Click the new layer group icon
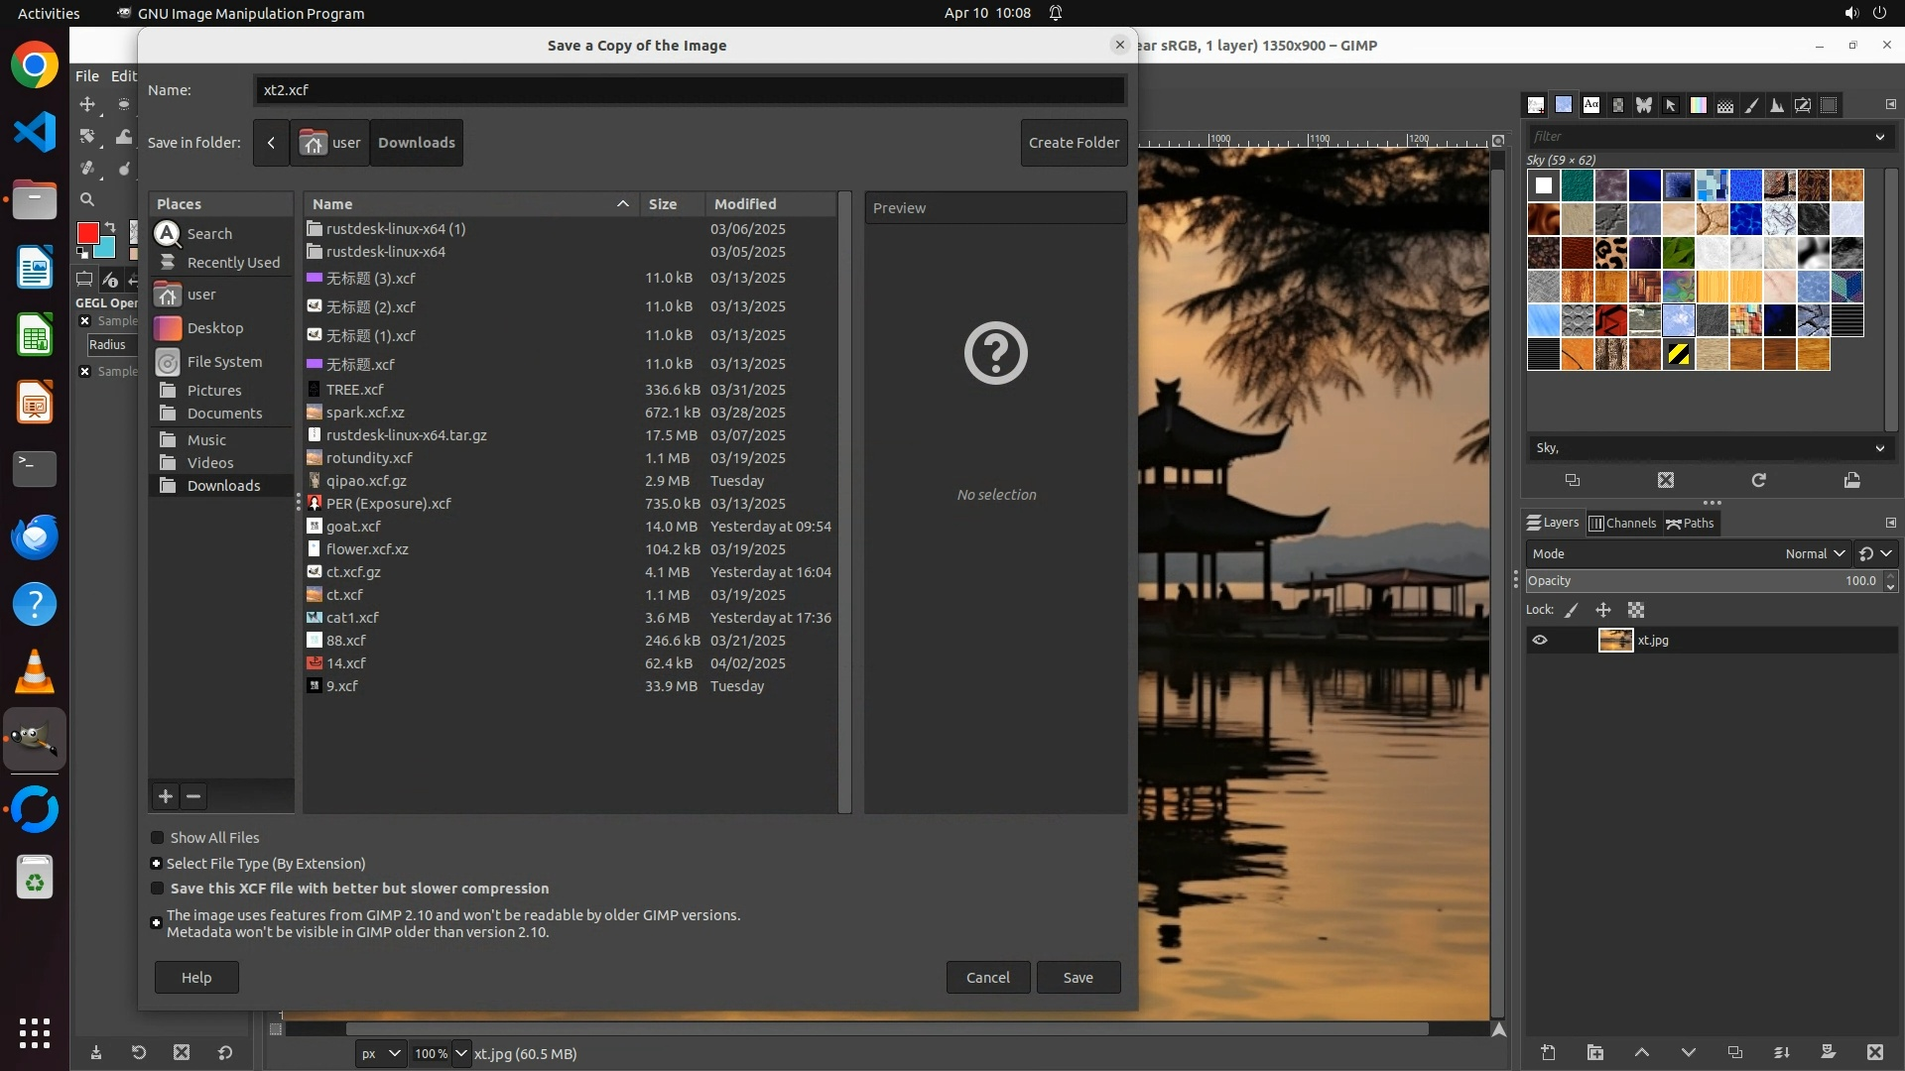 pyautogui.click(x=1594, y=1053)
